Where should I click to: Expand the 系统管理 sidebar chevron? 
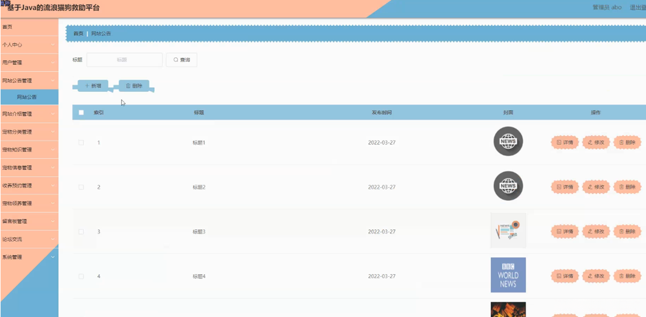53,257
